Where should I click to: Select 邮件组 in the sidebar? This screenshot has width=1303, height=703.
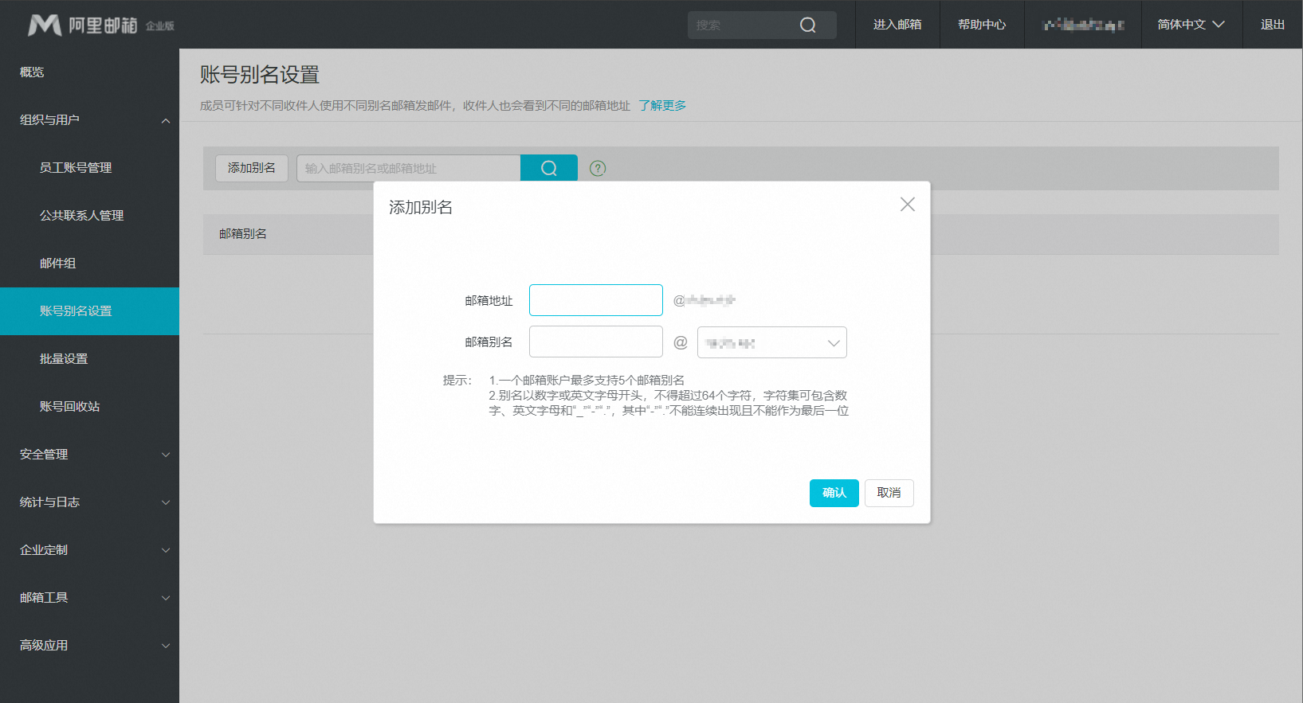[58, 264]
